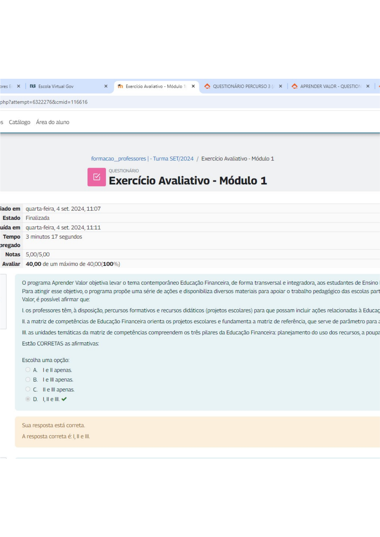Image resolution: width=380 pixels, height=537 pixels.
Task: Select radio option C, II e III apenas
Action: (x=28, y=389)
